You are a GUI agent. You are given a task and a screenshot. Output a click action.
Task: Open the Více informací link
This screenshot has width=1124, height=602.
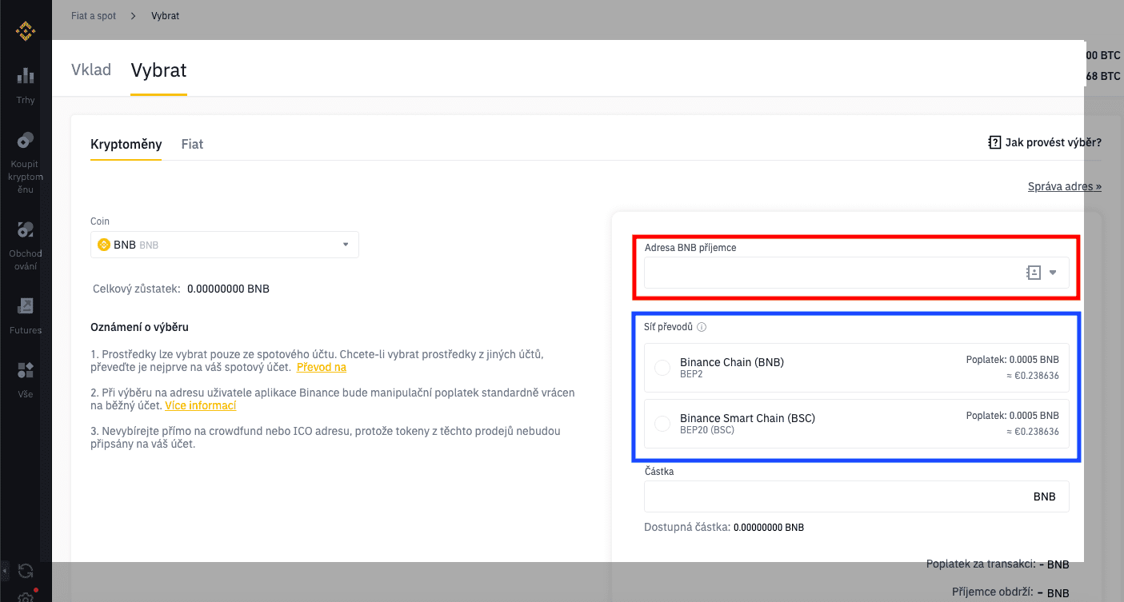click(x=200, y=405)
